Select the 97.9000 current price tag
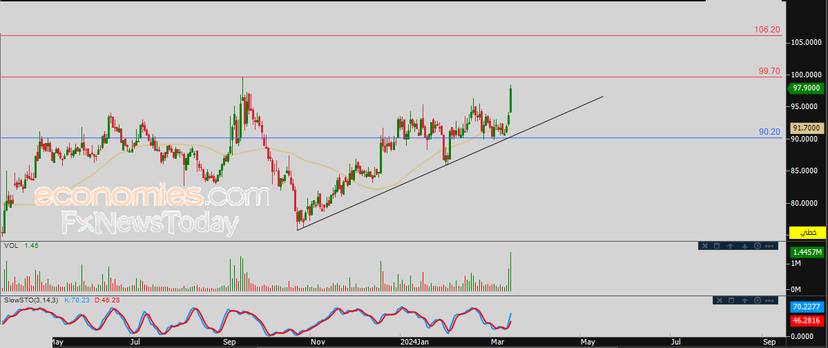828x348 pixels. [x=807, y=88]
